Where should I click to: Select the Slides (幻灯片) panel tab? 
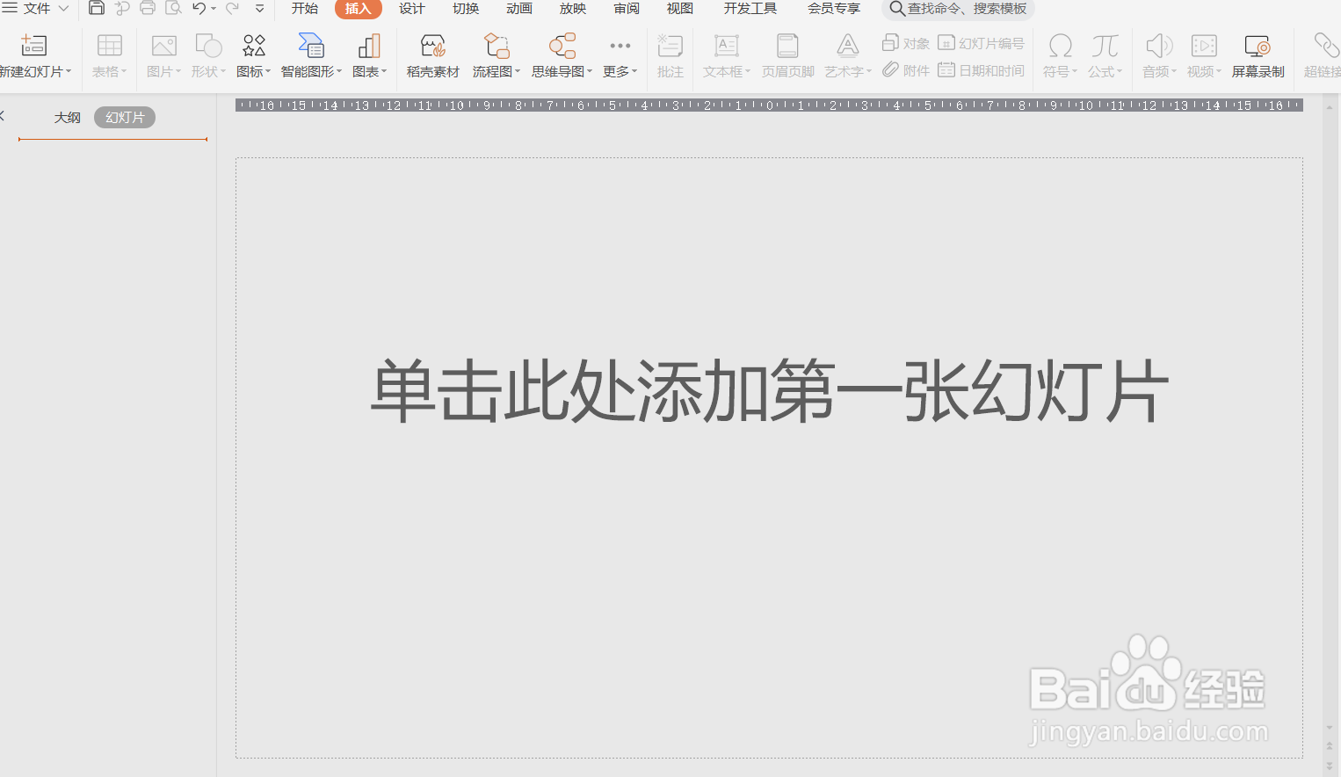pyautogui.click(x=125, y=118)
